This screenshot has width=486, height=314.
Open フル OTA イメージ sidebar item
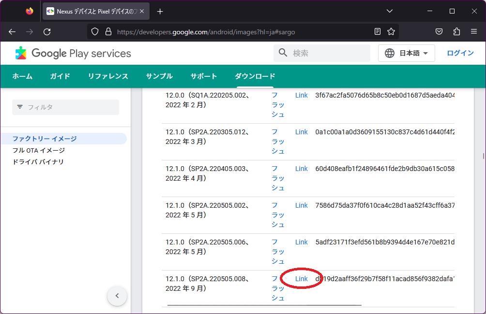39,150
